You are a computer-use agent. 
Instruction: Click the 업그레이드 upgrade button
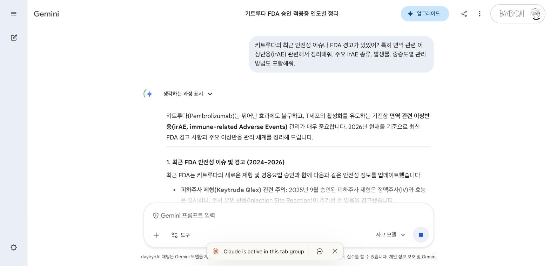425,14
